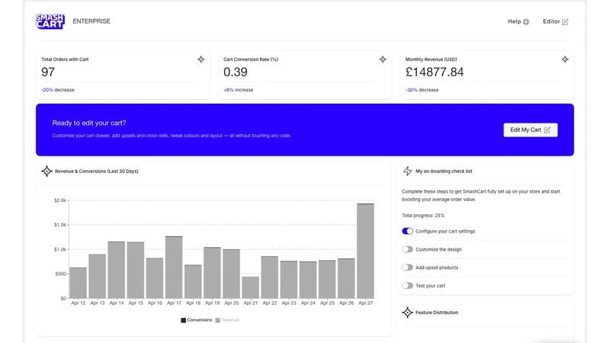Click the Apr 14 revenue bar
This screenshot has height=343, width=610.
click(x=117, y=270)
